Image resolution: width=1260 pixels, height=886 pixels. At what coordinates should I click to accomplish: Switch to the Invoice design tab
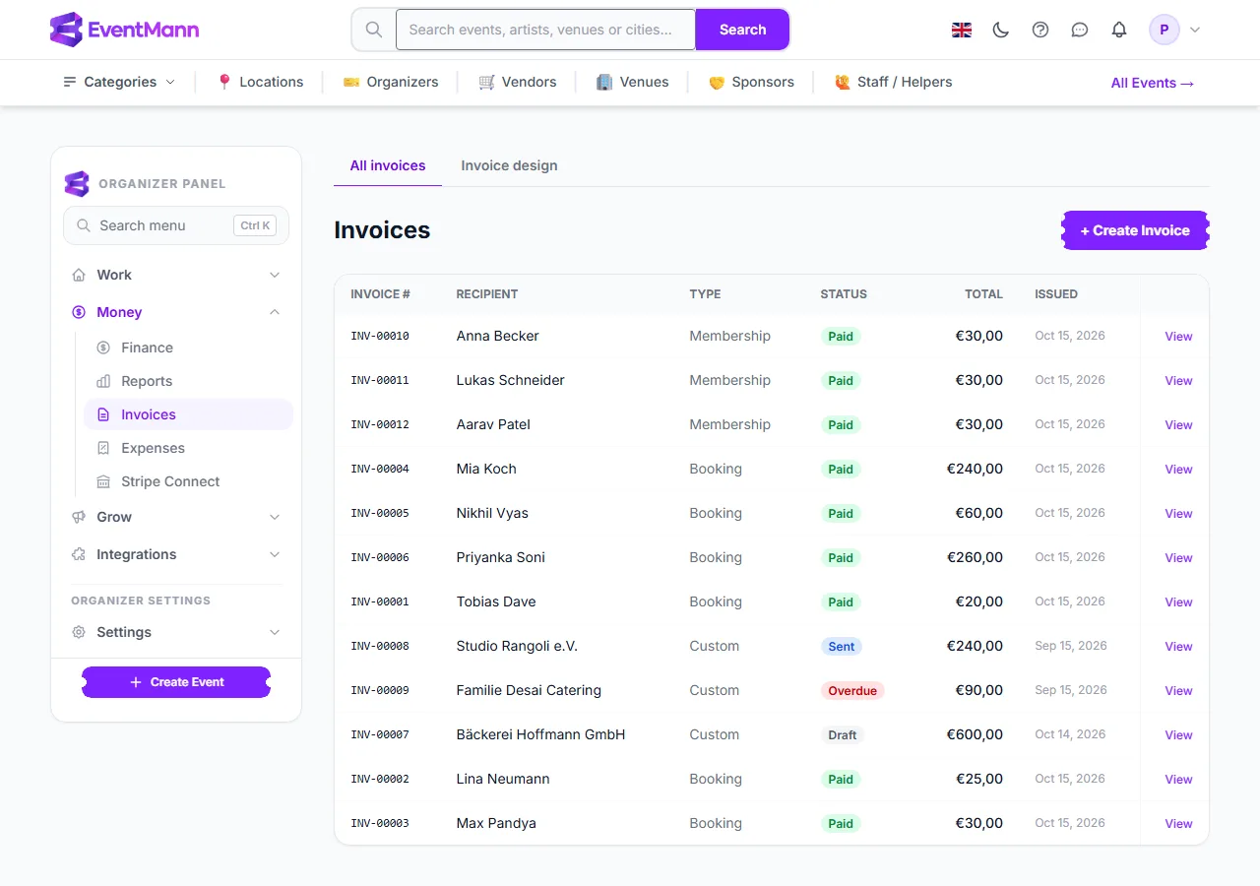509,165
